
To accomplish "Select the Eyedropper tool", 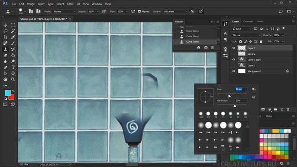I will [x=13, y=37].
